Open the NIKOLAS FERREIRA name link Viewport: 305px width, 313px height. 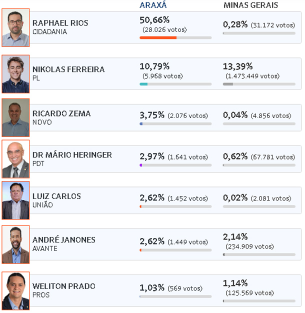click(x=68, y=69)
